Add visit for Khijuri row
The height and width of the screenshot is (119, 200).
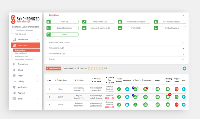click(184, 97)
